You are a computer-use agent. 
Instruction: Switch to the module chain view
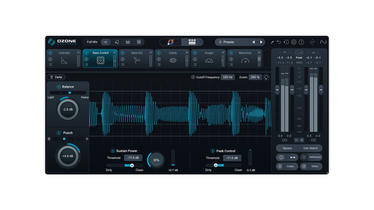click(192, 42)
